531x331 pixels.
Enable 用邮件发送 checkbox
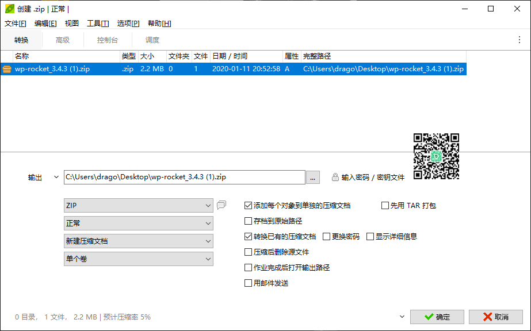(248, 283)
